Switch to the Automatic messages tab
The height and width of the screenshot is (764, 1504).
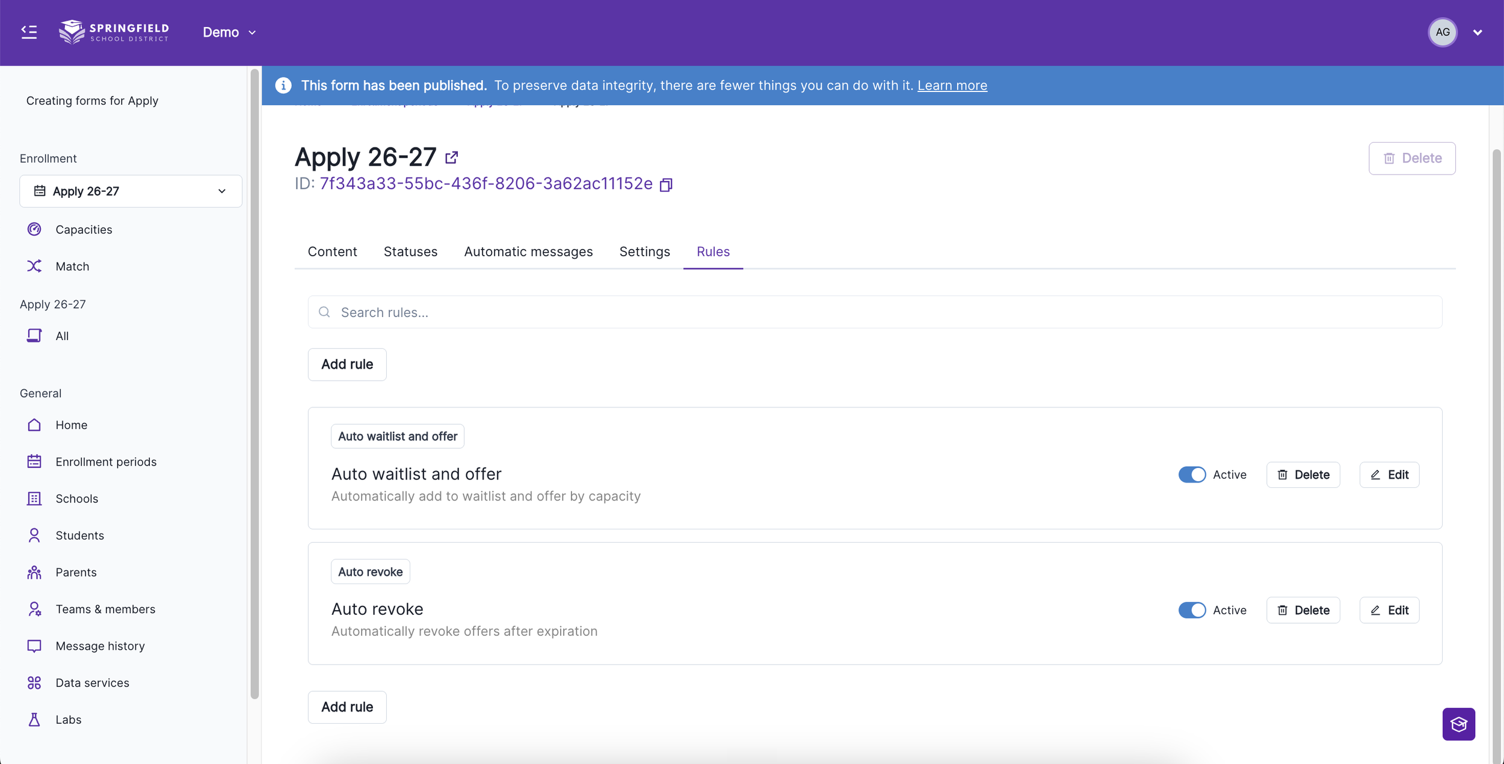coord(528,251)
